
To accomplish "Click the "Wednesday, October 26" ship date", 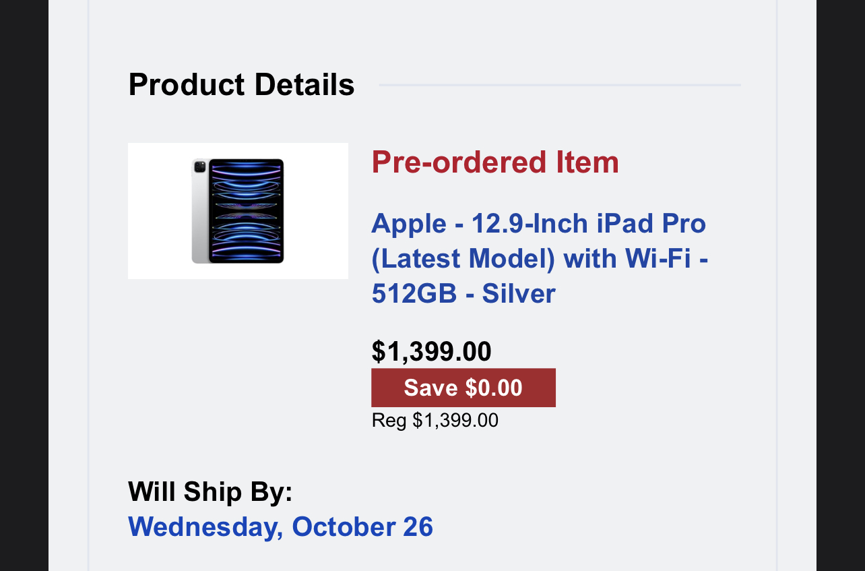I will [280, 527].
